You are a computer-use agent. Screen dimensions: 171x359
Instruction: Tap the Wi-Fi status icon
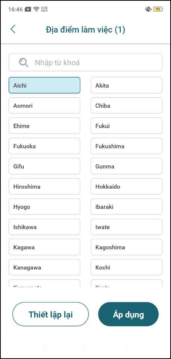point(36,9)
